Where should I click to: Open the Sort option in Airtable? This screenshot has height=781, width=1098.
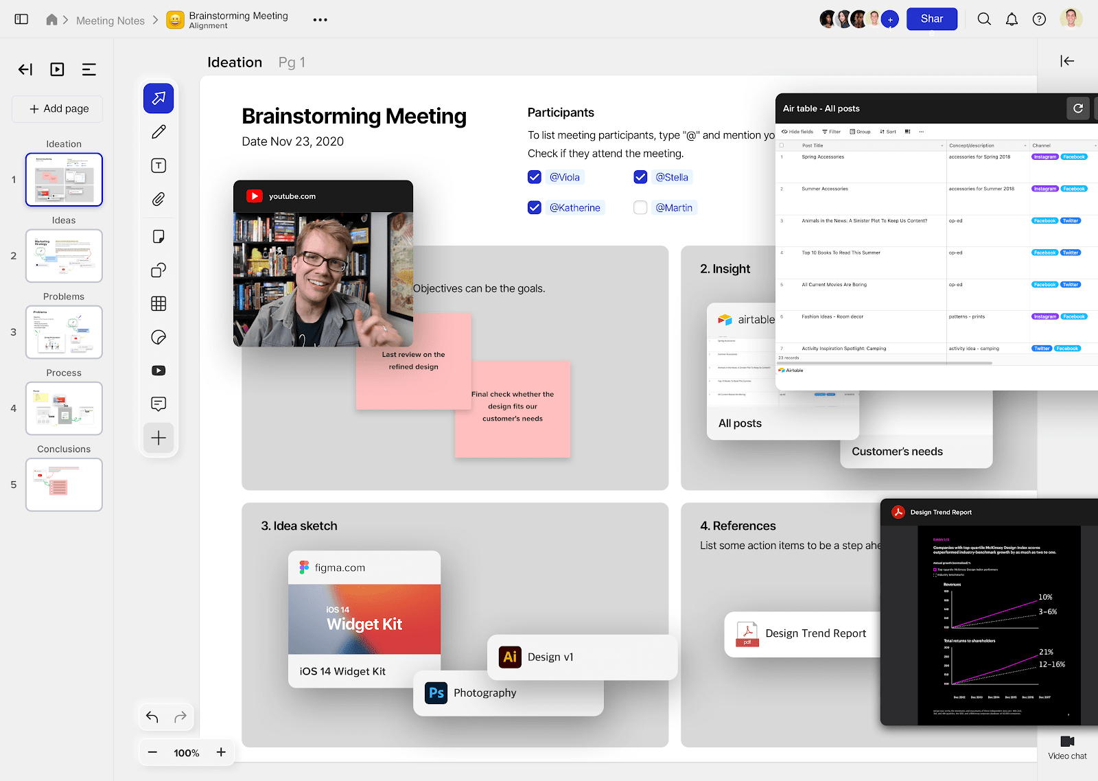888,132
